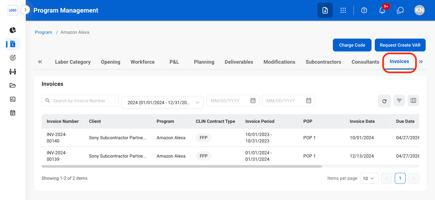
Task: Open the help question mark icon
Action: [364, 10]
